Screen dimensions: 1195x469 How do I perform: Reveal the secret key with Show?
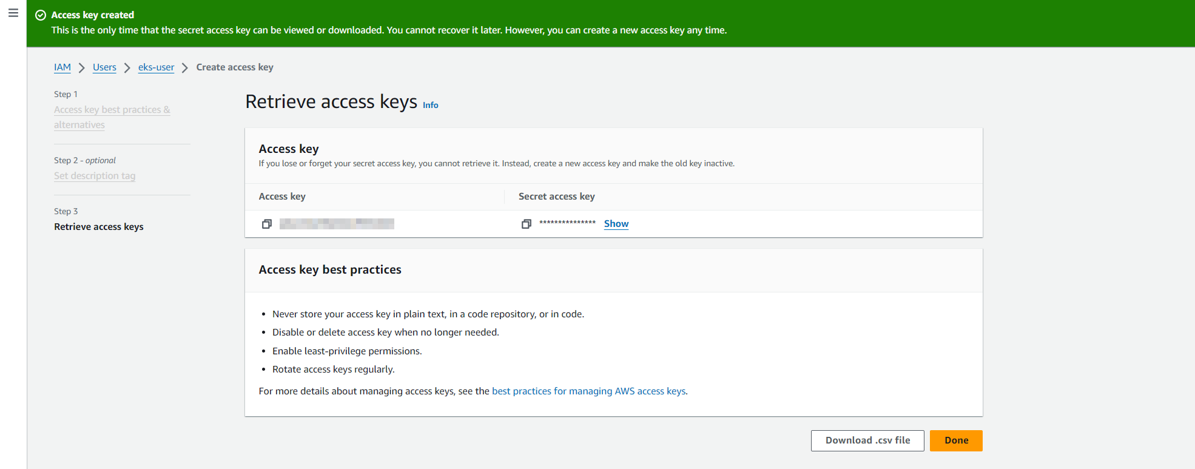(616, 224)
